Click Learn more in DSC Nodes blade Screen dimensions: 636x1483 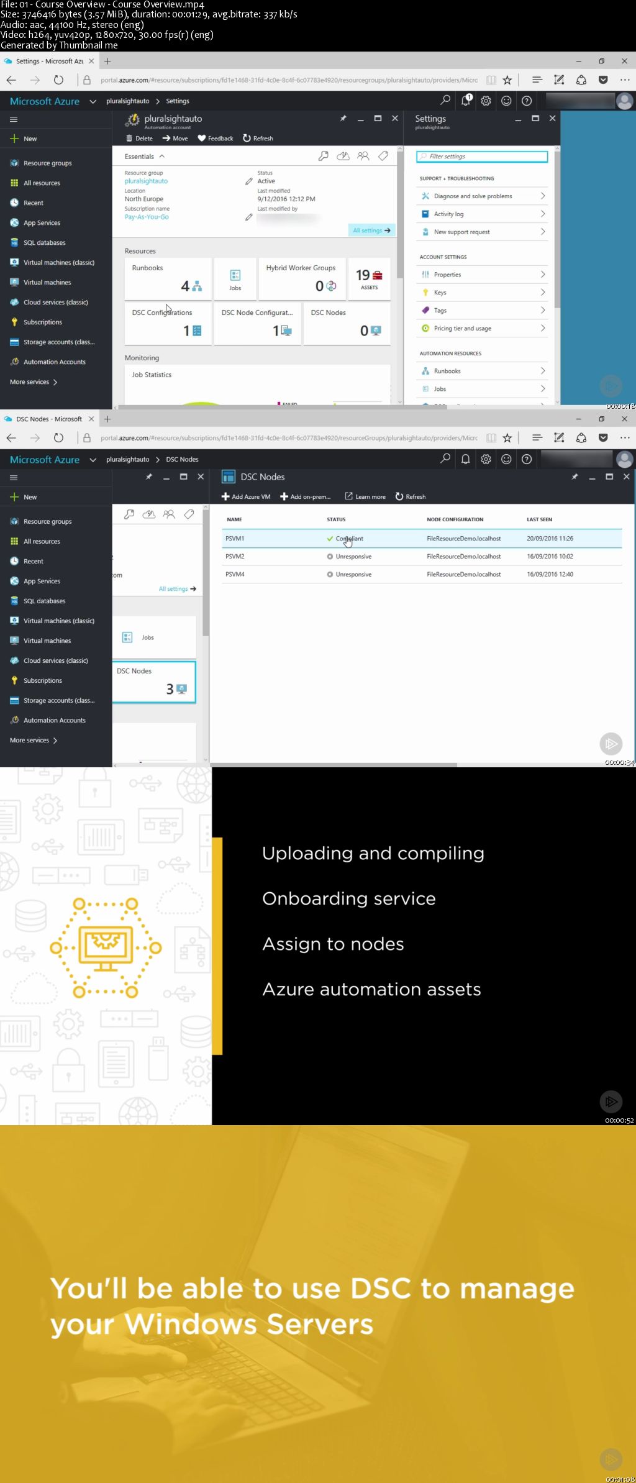[x=365, y=496]
